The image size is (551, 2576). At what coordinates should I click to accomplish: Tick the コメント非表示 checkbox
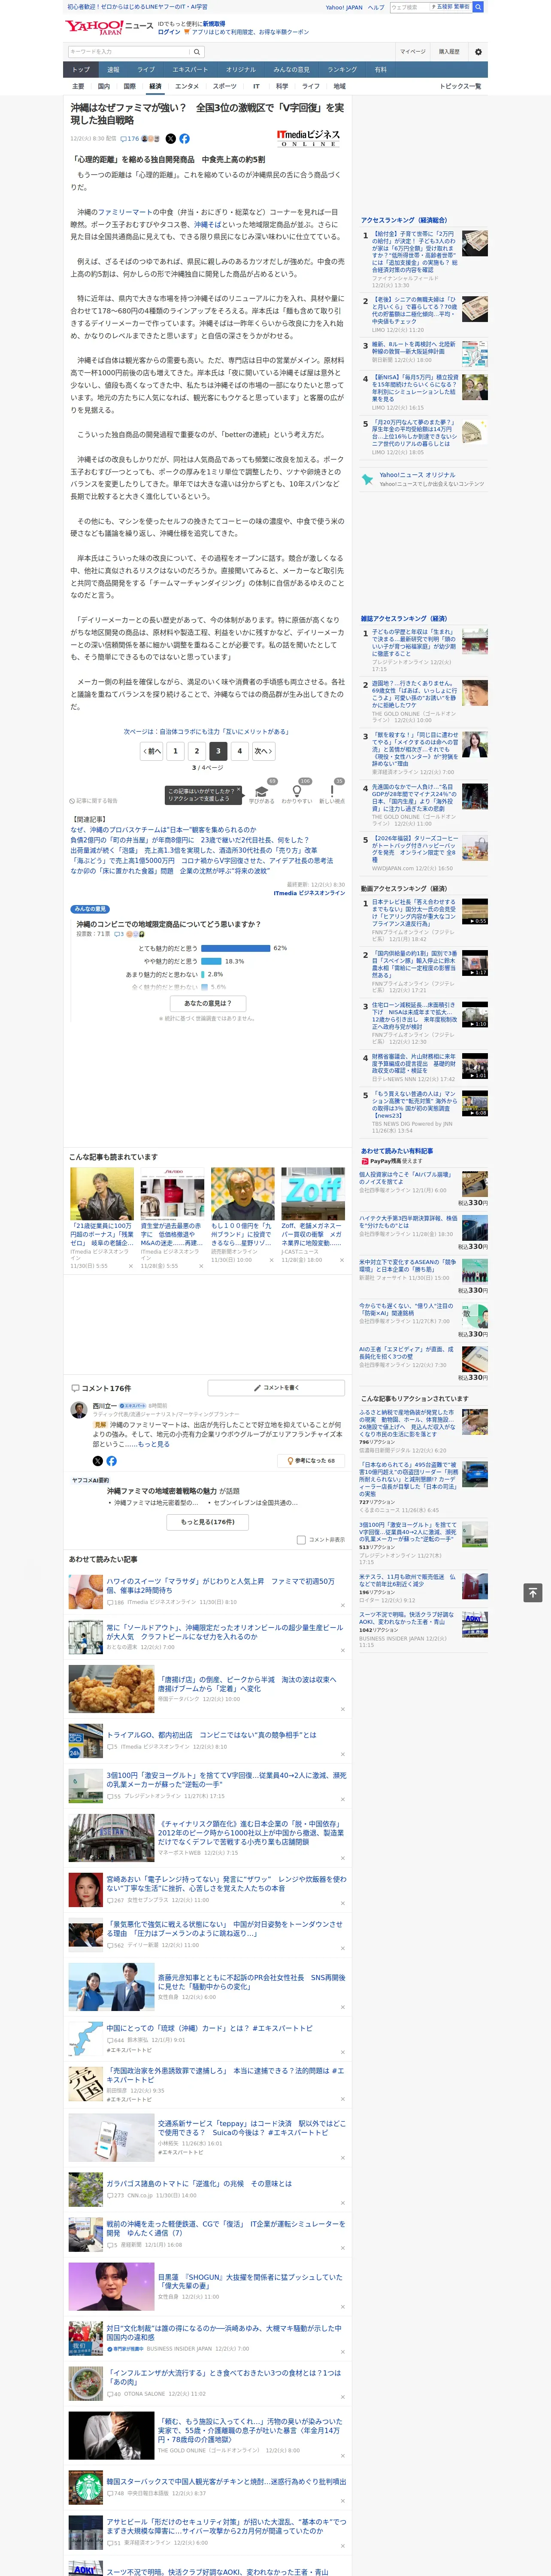[x=301, y=1540]
